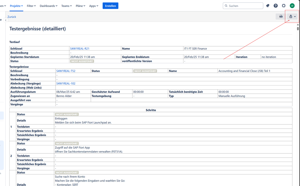The image size is (300, 186).
Task: Click the Erstellen button
Action: point(110,6)
